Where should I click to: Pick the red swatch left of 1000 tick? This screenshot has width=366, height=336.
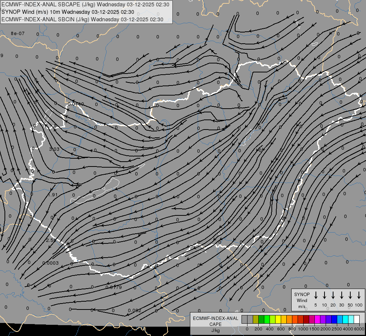[301, 319]
